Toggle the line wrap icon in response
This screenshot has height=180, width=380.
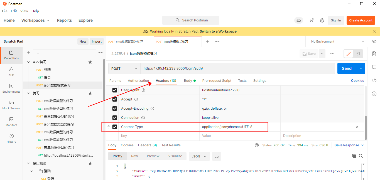(217, 156)
